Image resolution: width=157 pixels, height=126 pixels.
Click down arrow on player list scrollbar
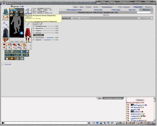point(154,120)
